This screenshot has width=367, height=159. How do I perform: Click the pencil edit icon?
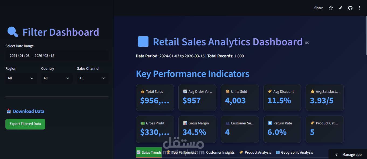point(341,8)
